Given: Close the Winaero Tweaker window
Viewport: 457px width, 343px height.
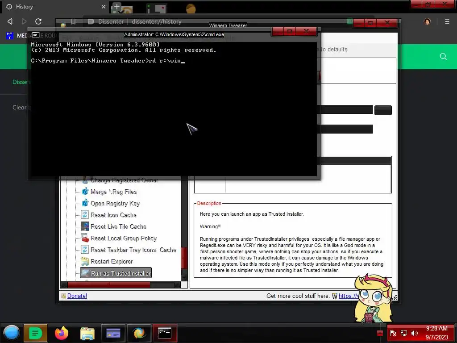Looking at the screenshot, I should (387, 22).
